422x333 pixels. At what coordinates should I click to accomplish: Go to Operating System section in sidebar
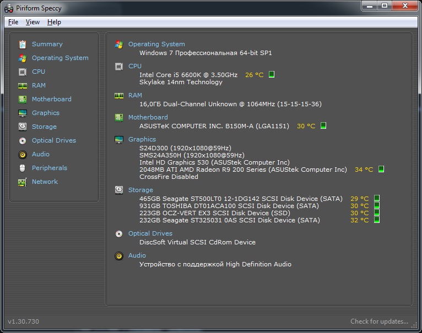[60, 58]
